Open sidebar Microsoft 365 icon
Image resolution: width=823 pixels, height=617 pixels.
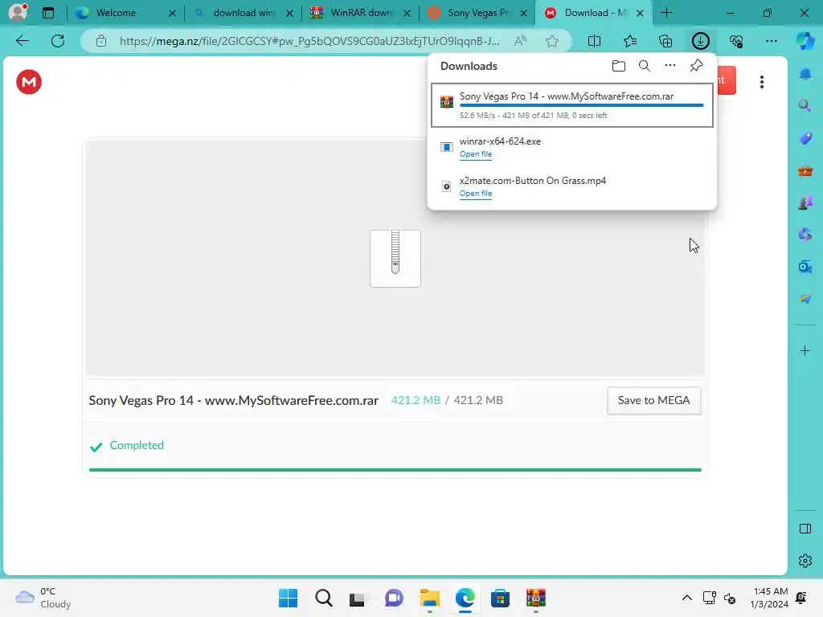coord(805,235)
